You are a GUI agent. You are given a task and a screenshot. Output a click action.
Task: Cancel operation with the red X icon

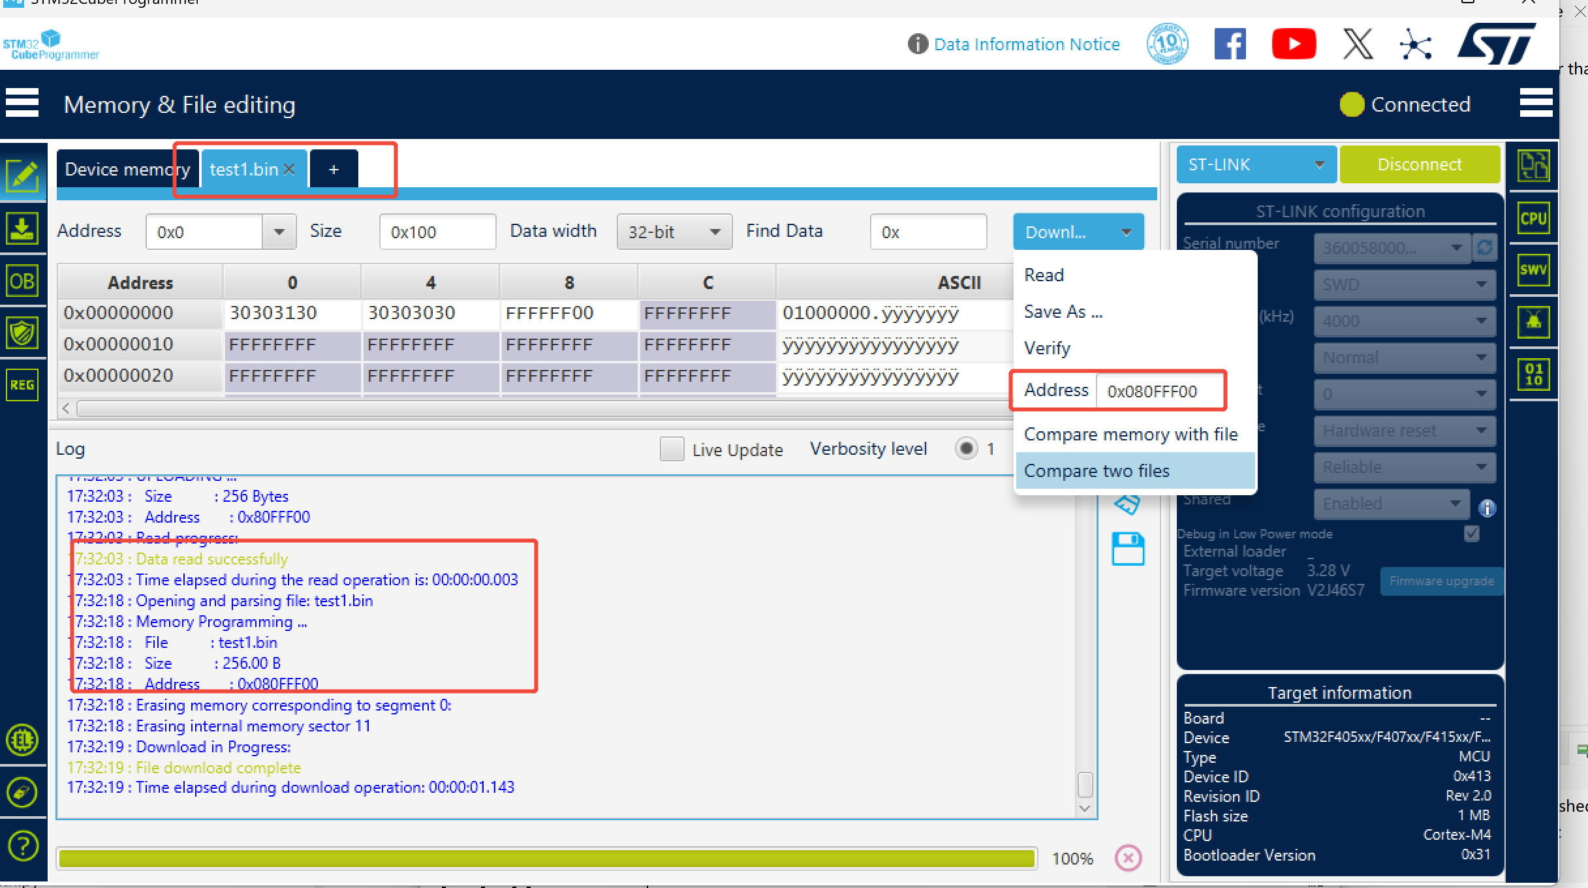pyautogui.click(x=1129, y=858)
